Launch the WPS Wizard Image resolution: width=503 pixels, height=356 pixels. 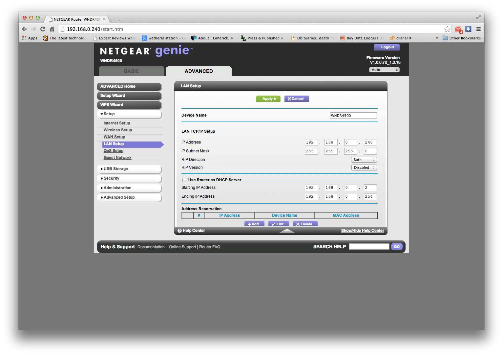(x=129, y=105)
